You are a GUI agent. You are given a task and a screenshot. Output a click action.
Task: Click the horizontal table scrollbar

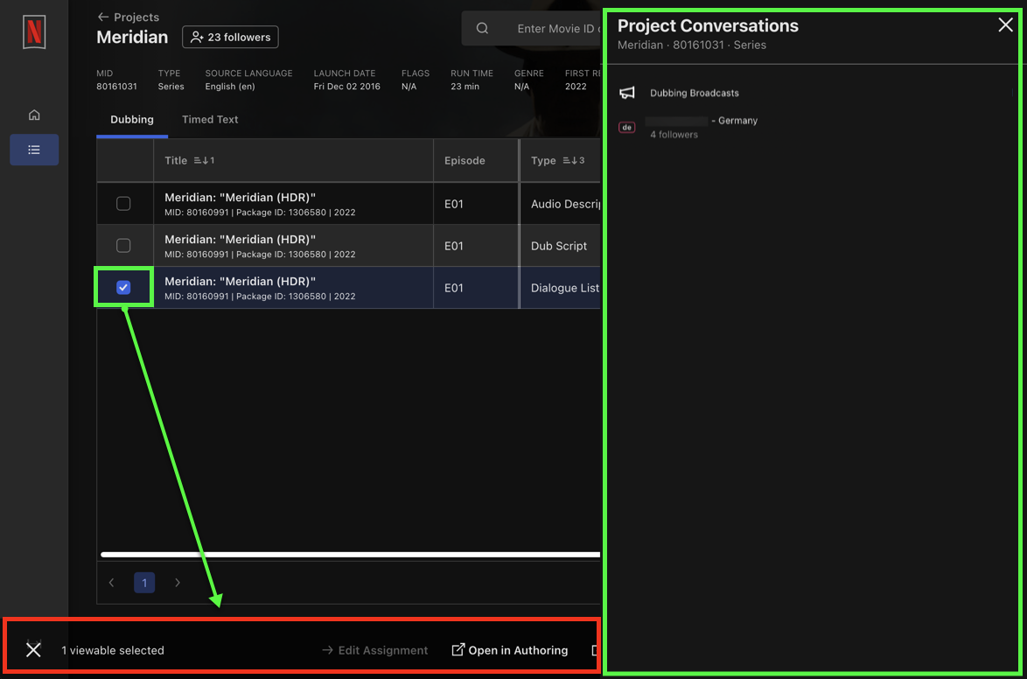pyautogui.click(x=350, y=555)
